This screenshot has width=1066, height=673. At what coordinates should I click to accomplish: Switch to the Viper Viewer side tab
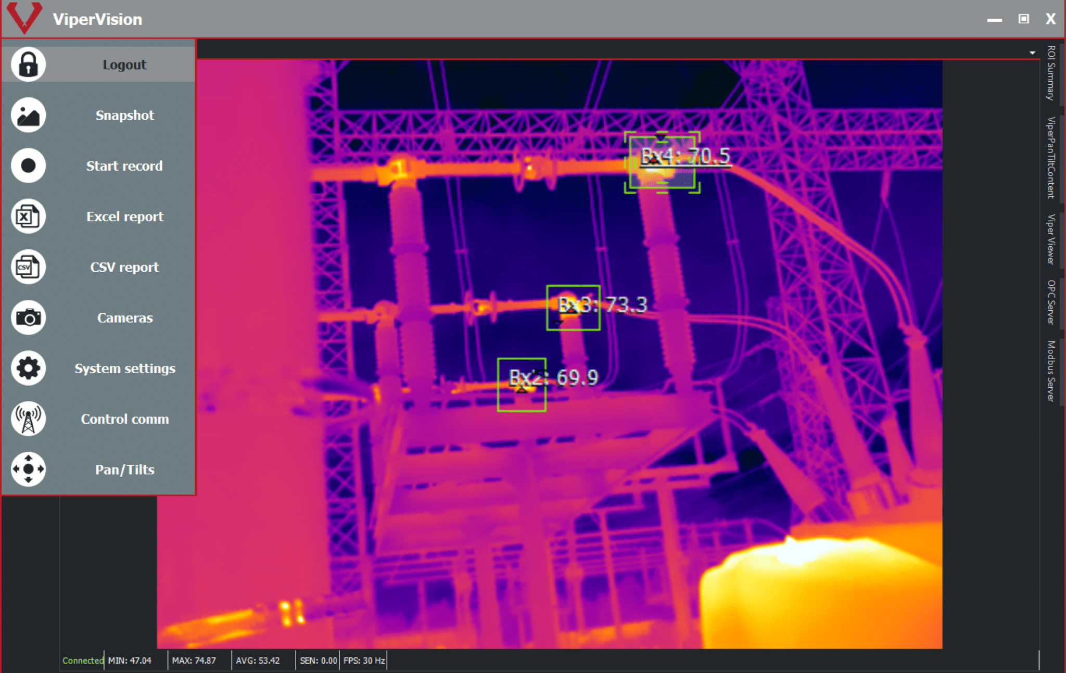(x=1051, y=239)
